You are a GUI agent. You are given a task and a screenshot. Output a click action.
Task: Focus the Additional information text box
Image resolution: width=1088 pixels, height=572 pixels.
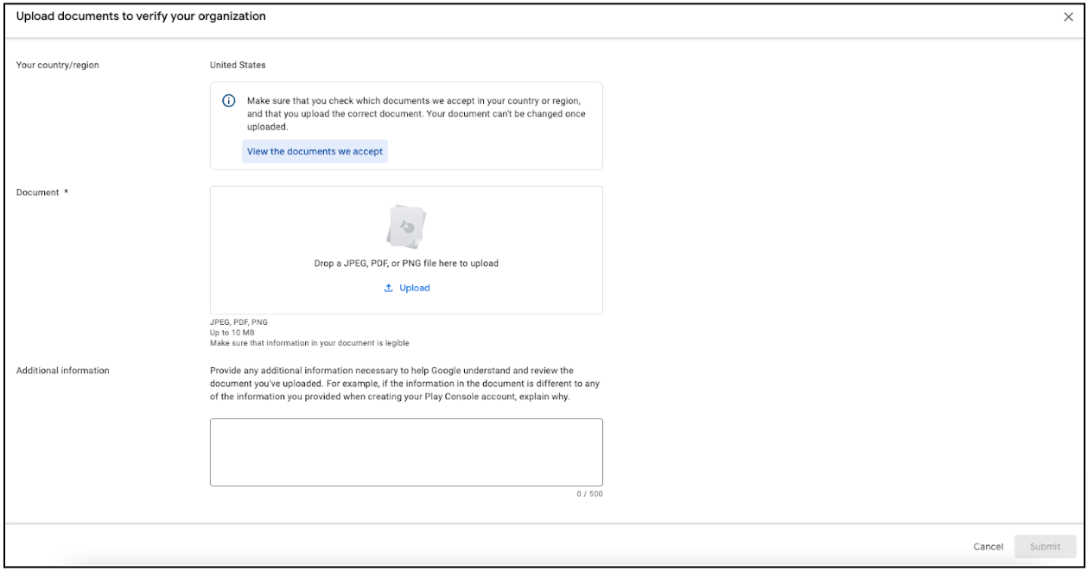click(x=406, y=453)
